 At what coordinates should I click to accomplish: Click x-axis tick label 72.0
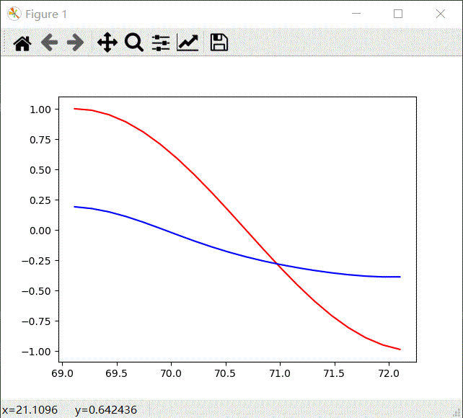pos(389,373)
